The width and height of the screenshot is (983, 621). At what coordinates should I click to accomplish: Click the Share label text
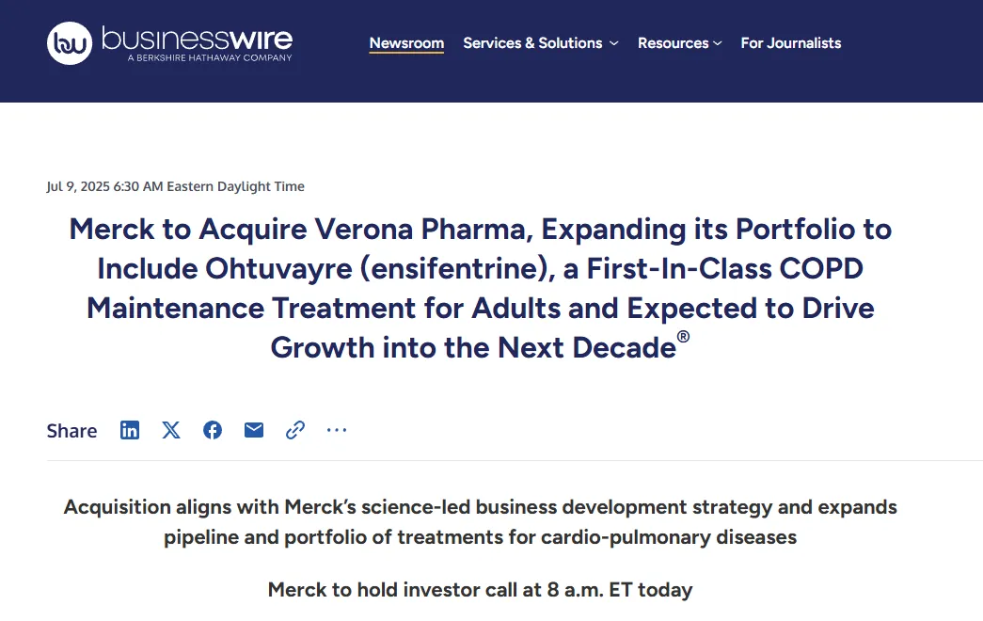71,431
